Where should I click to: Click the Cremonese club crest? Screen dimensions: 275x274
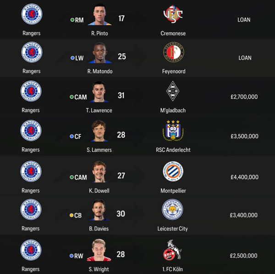pyautogui.click(x=173, y=15)
